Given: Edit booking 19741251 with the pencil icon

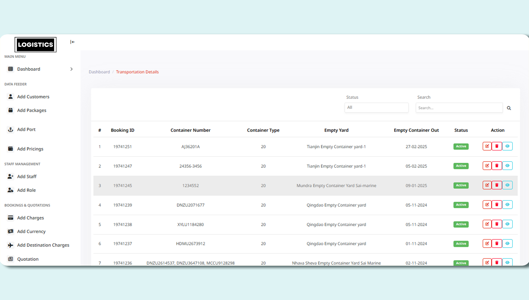Looking at the screenshot, I should tap(487, 146).
